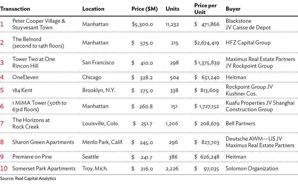Click the Transaction column header
This screenshot has width=298, height=190.
[x=15, y=9]
